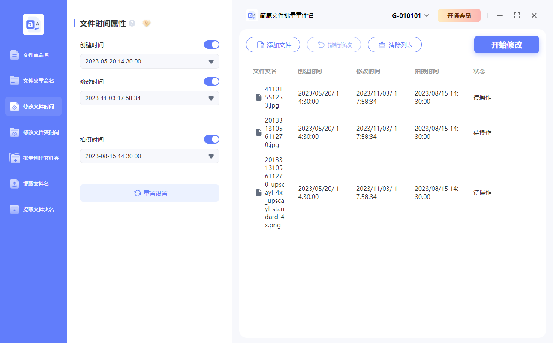Open the 批量创建文件夹 feature
Image resolution: width=553 pixels, height=343 pixels.
coord(33,158)
